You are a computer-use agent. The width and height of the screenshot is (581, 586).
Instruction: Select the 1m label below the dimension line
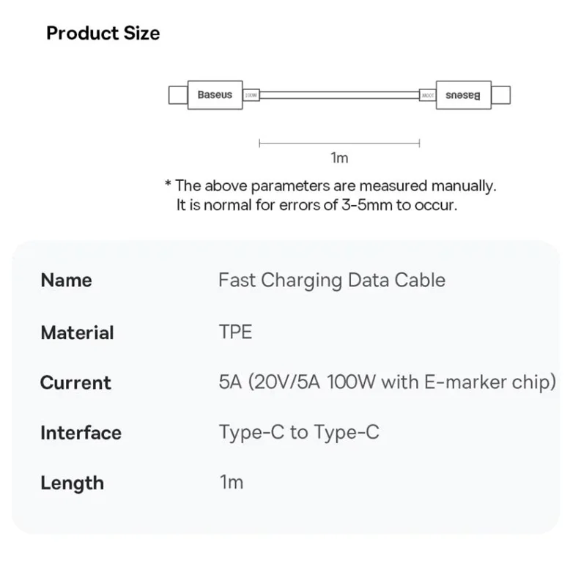pyautogui.click(x=339, y=158)
